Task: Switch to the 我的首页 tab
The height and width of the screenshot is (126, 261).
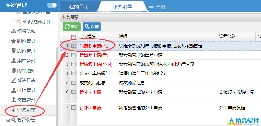Action: click(79, 7)
